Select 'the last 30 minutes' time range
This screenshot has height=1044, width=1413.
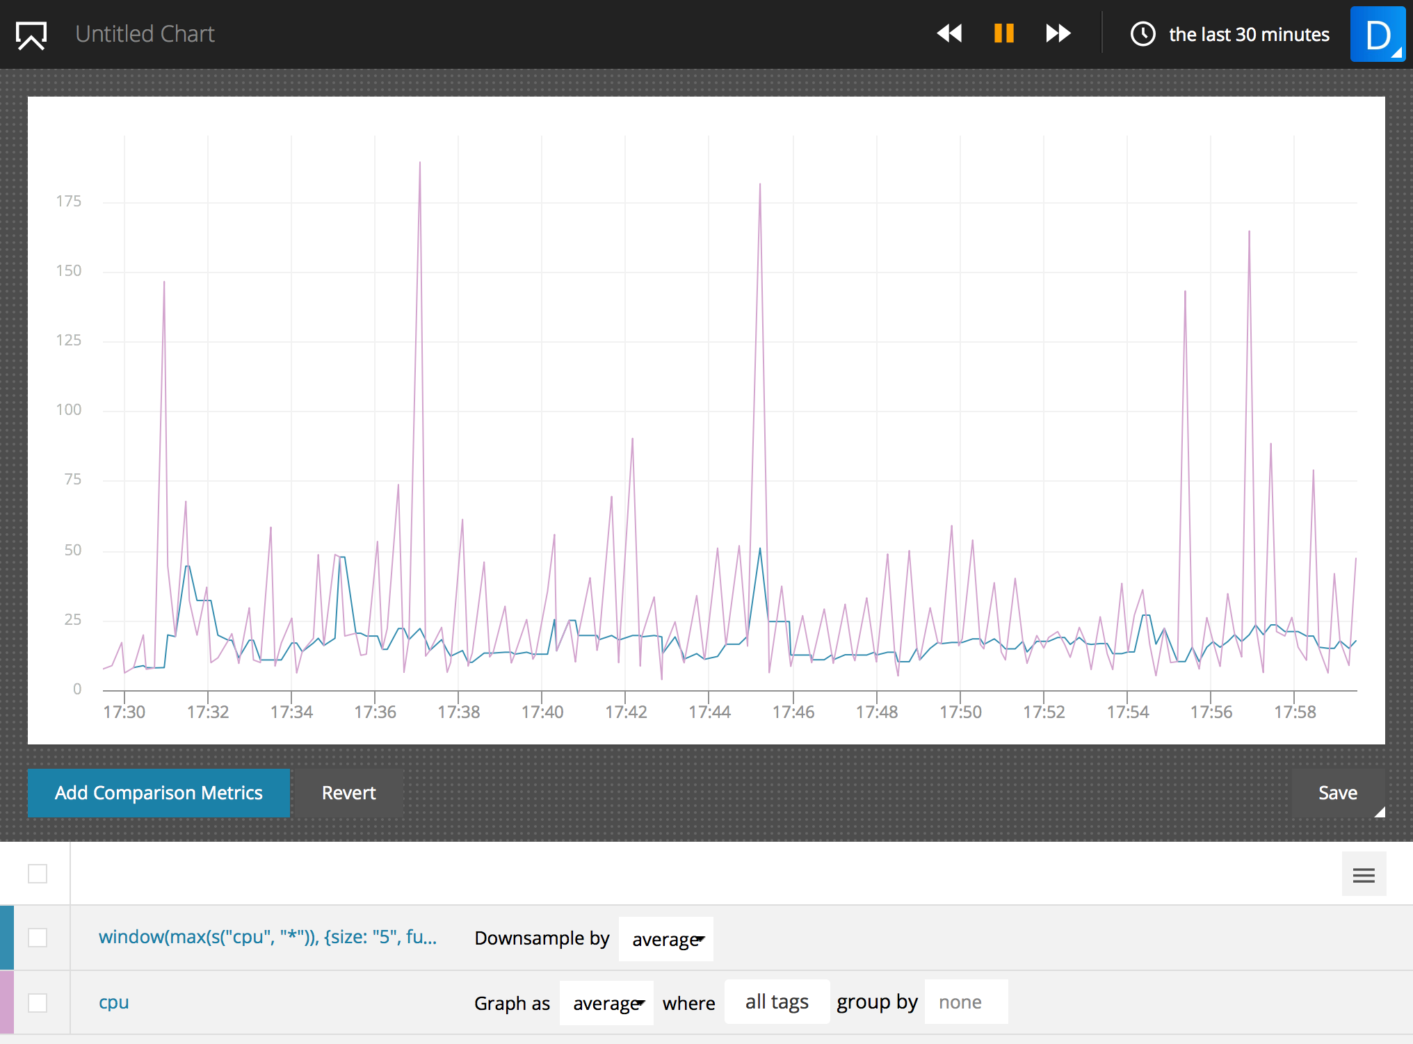1248,35
